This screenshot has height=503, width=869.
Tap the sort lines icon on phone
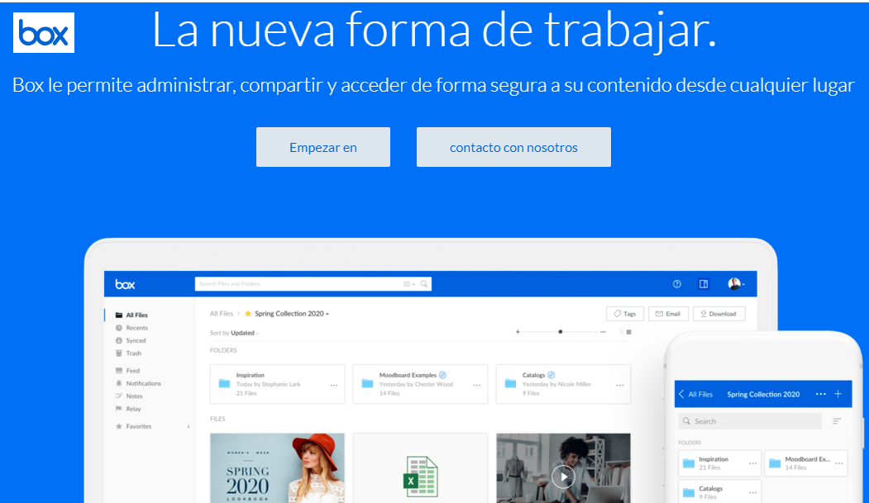pyautogui.click(x=837, y=421)
